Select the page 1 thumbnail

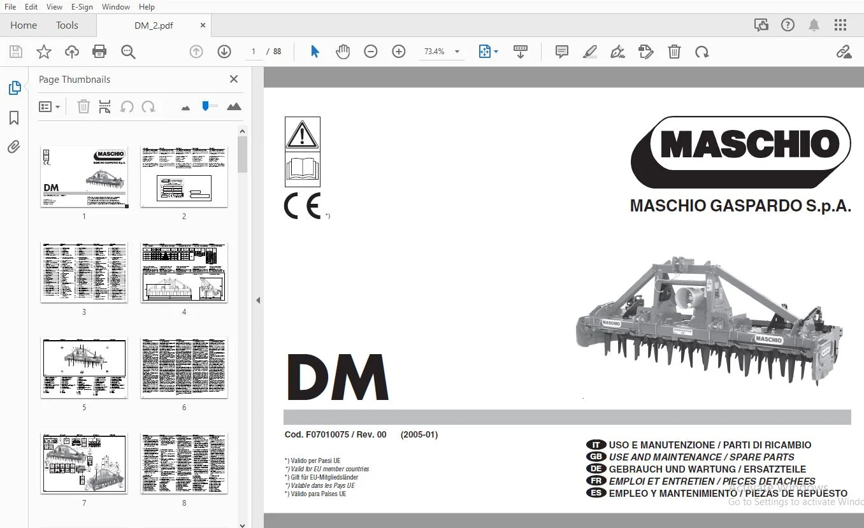pos(84,176)
